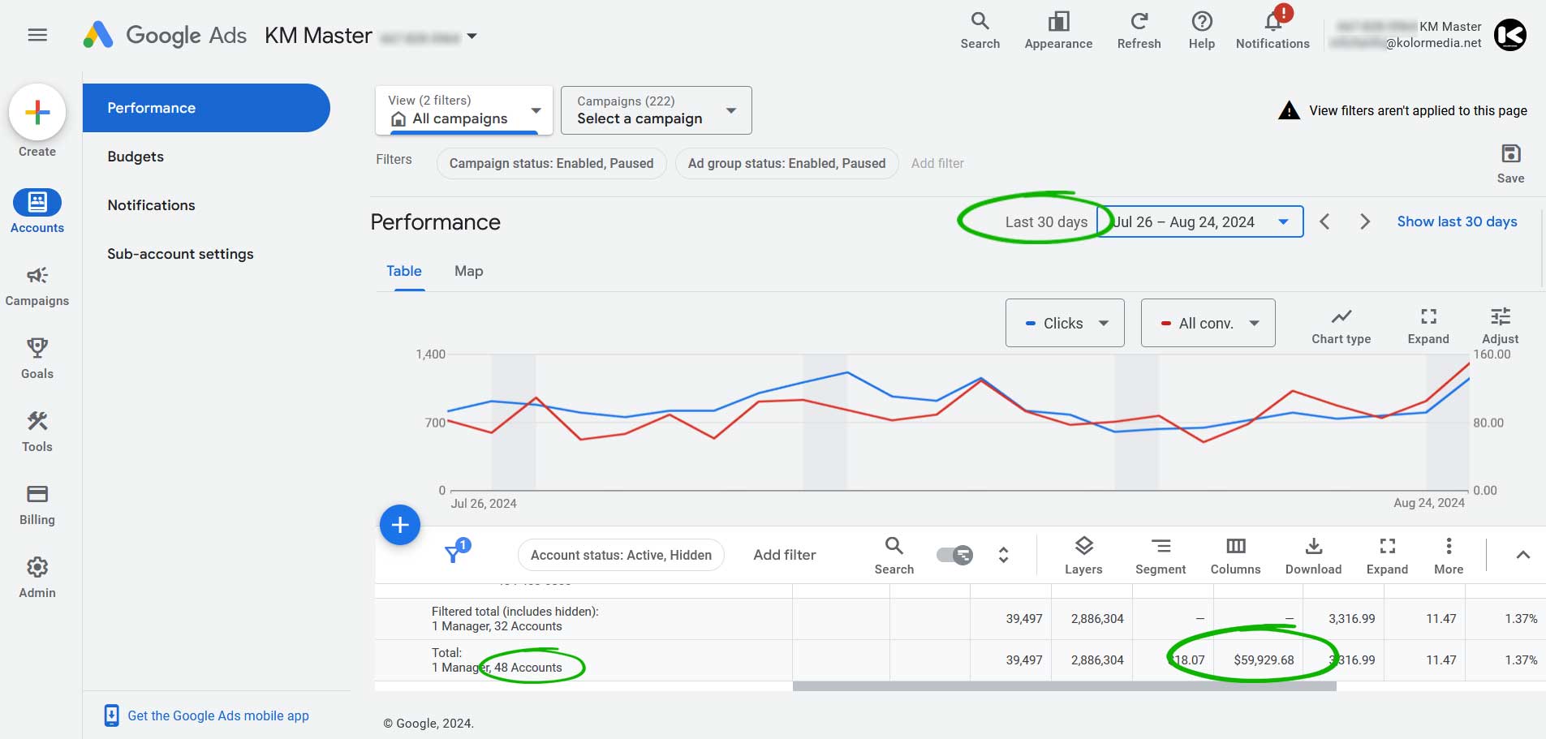Open the date range dropdown
This screenshot has width=1546, height=739.
click(1200, 221)
